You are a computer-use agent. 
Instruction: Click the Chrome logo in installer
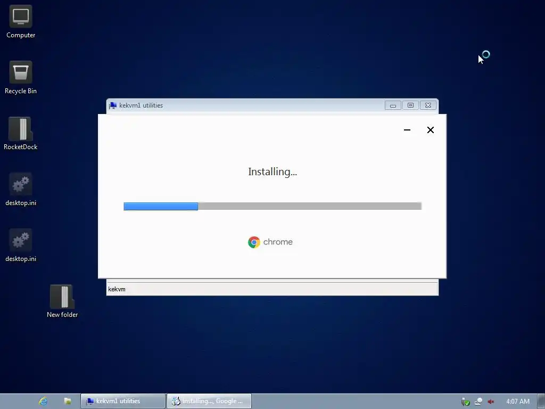254,242
